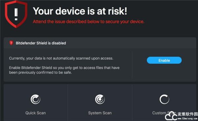Click the large red warning shield icon
This screenshot has height=121, width=198.
click(x=16, y=14)
